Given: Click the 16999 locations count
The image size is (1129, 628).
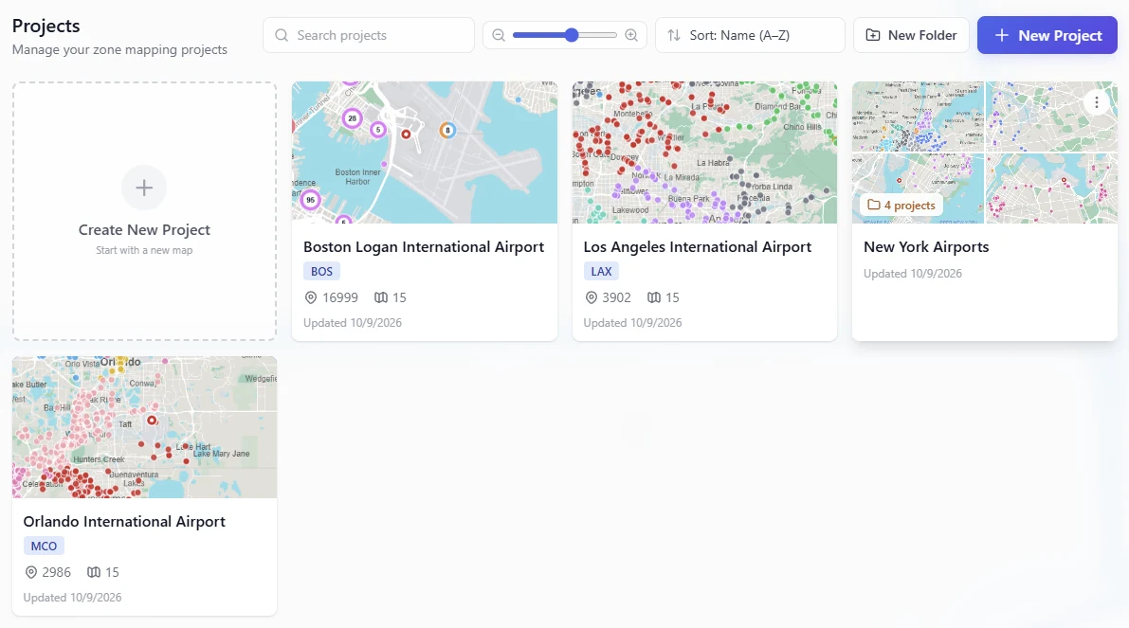Looking at the screenshot, I should [340, 297].
